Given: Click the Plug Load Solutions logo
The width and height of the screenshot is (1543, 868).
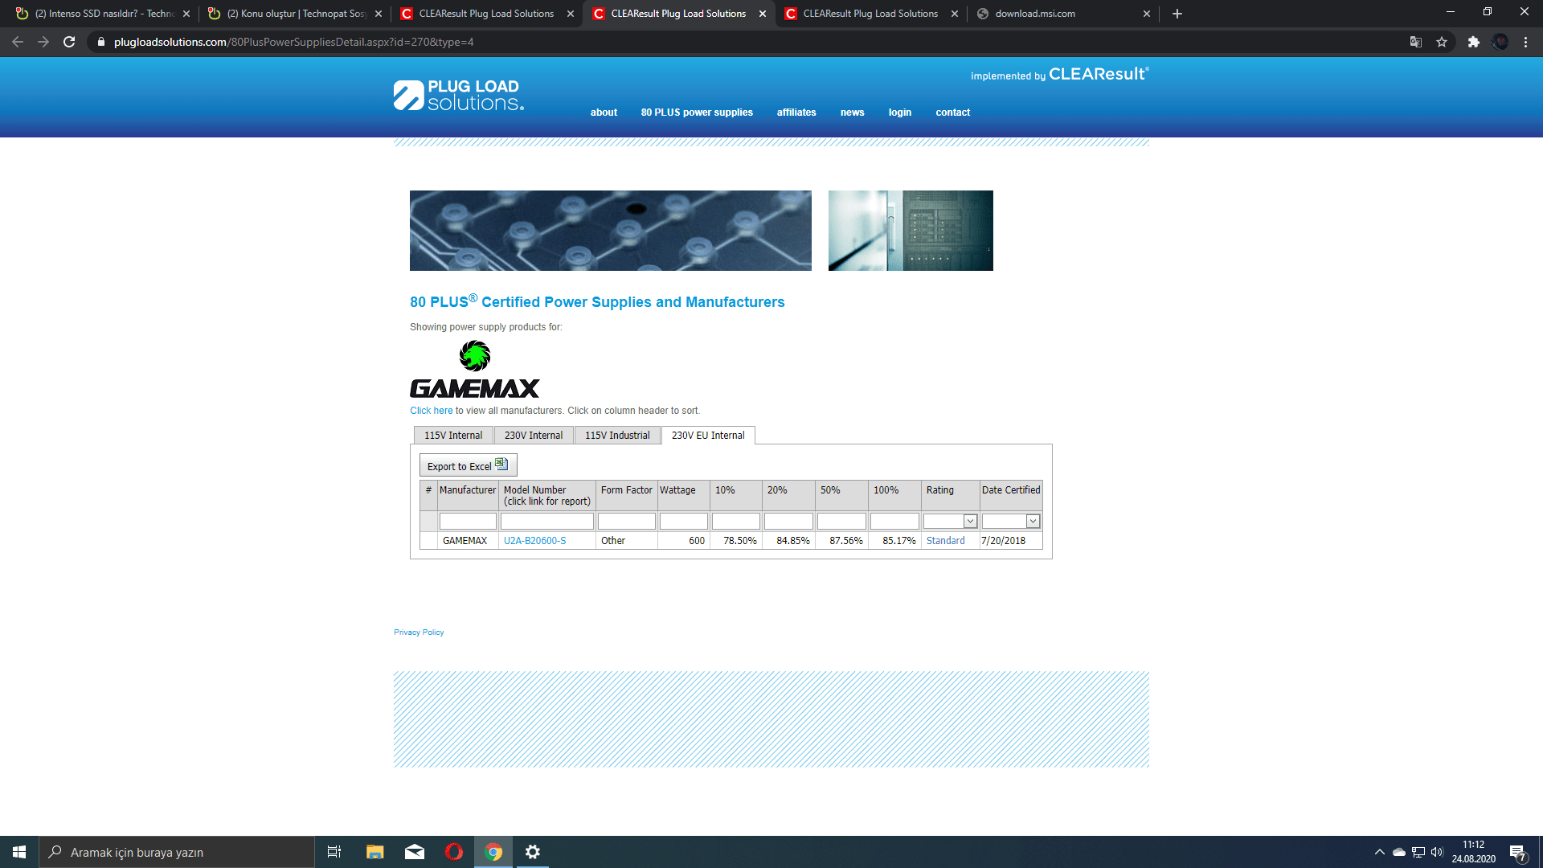Looking at the screenshot, I should pyautogui.click(x=459, y=96).
